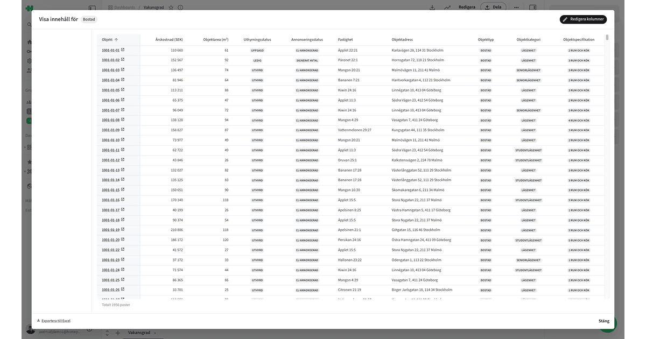Click Redigera in the top menu bar
The width and height of the screenshot is (646, 339).
[466, 7]
